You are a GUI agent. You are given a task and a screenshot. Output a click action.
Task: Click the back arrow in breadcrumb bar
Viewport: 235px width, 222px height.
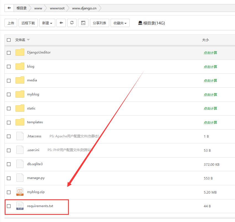click(9, 8)
